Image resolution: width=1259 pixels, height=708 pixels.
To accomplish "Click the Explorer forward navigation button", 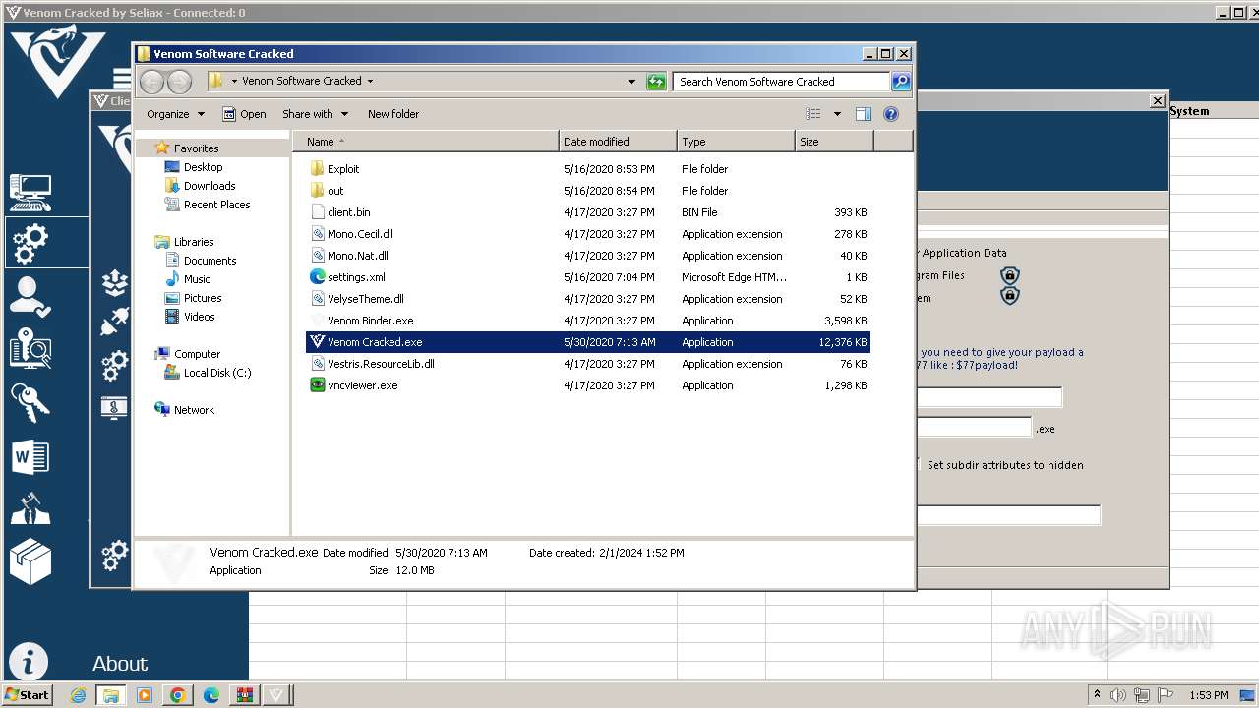I will tap(179, 82).
